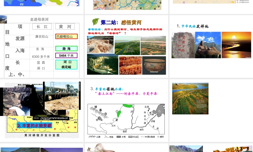Screen dimensions: 253x152
Task: Click the terracotta warriors photo
Action: tap(130, 65)
